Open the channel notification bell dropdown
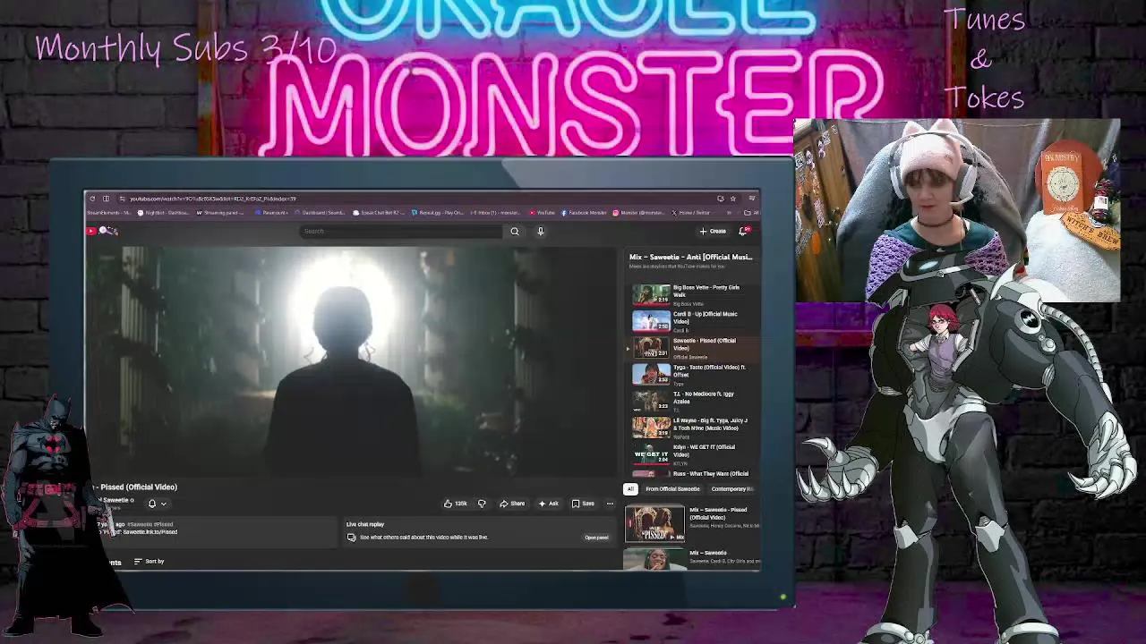 click(157, 504)
